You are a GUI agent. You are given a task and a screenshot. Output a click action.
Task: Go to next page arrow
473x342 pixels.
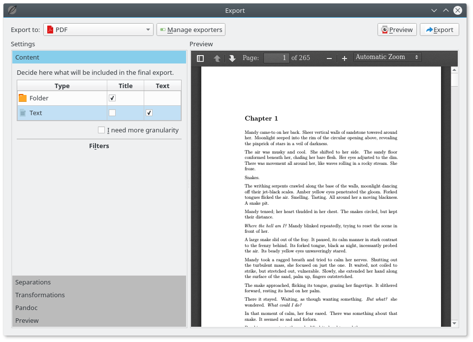coord(232,58)
